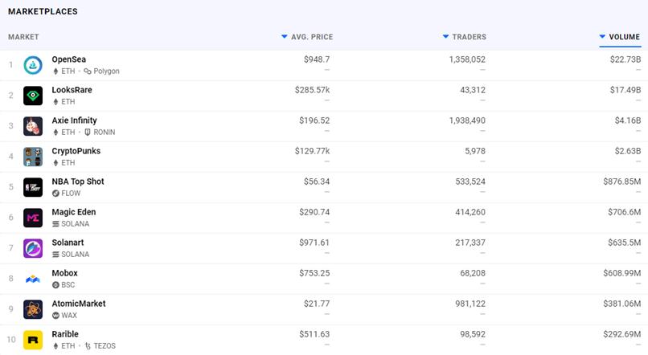
Task: Click the RONIN chain label under Axie Infinity
Action: pyautogui.click(x=102, y=133)
